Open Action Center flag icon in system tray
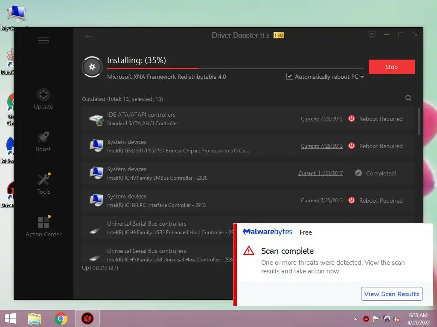The image size is (437, 327). (x=376, y=319)
